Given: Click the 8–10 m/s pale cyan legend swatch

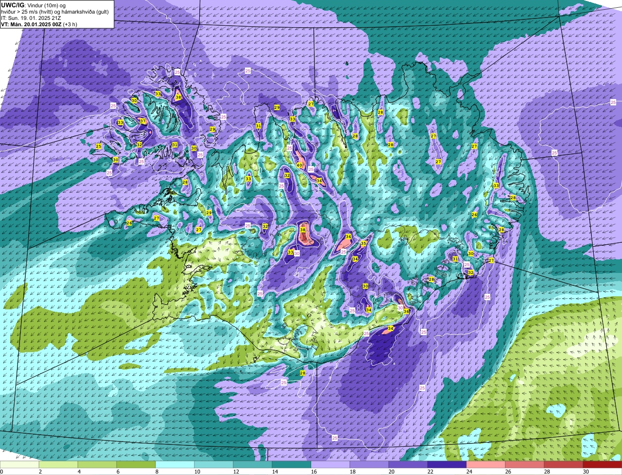Looking at the screenshot, I should click(x=175, y=465).
